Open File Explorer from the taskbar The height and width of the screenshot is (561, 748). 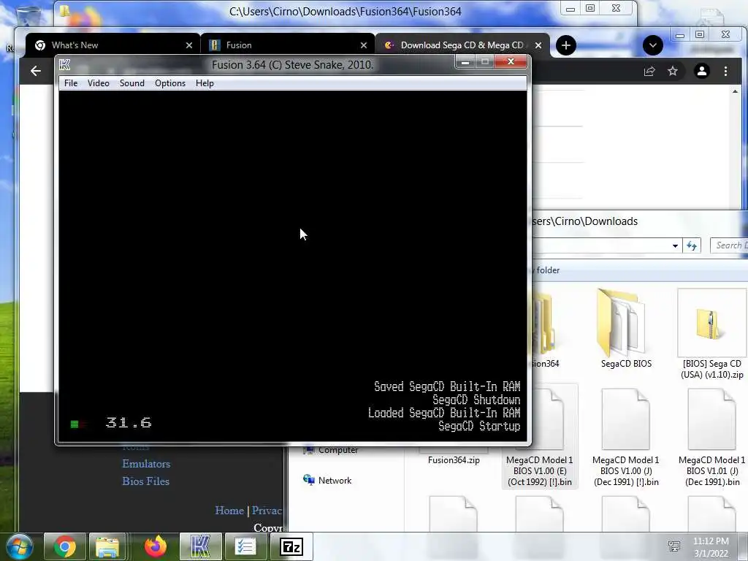[108, 546]
